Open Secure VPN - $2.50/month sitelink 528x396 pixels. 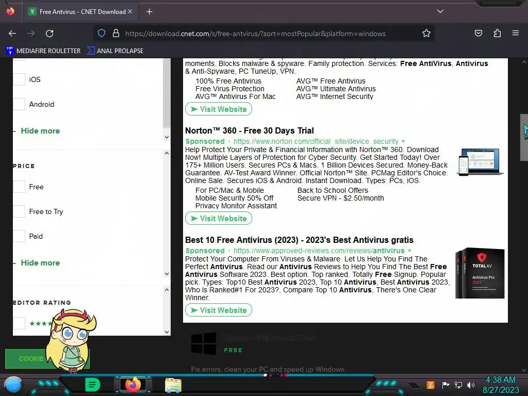341,198
